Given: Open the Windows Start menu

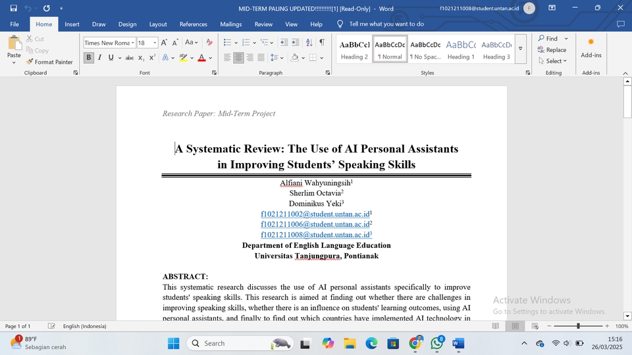Looking at the screenshot, I should [x=173, y=343].
